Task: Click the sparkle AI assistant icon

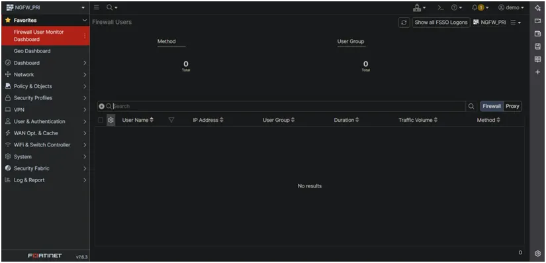Action: click(x=537, y=8)
